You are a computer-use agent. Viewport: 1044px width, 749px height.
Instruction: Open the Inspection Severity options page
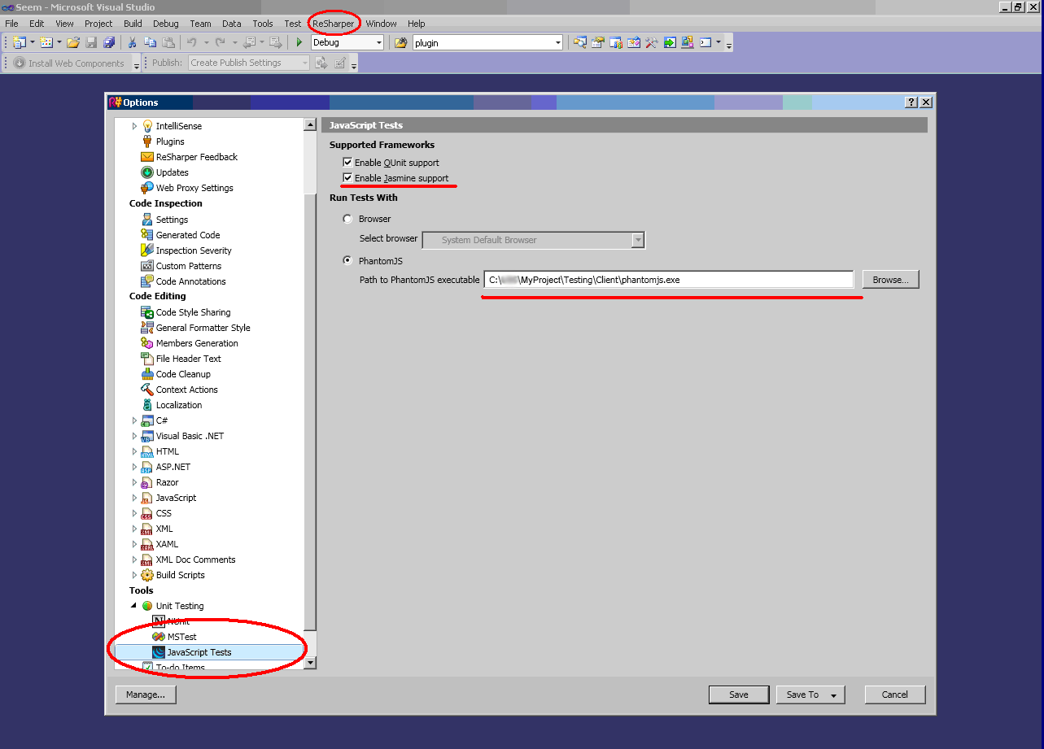coord(194,250)
